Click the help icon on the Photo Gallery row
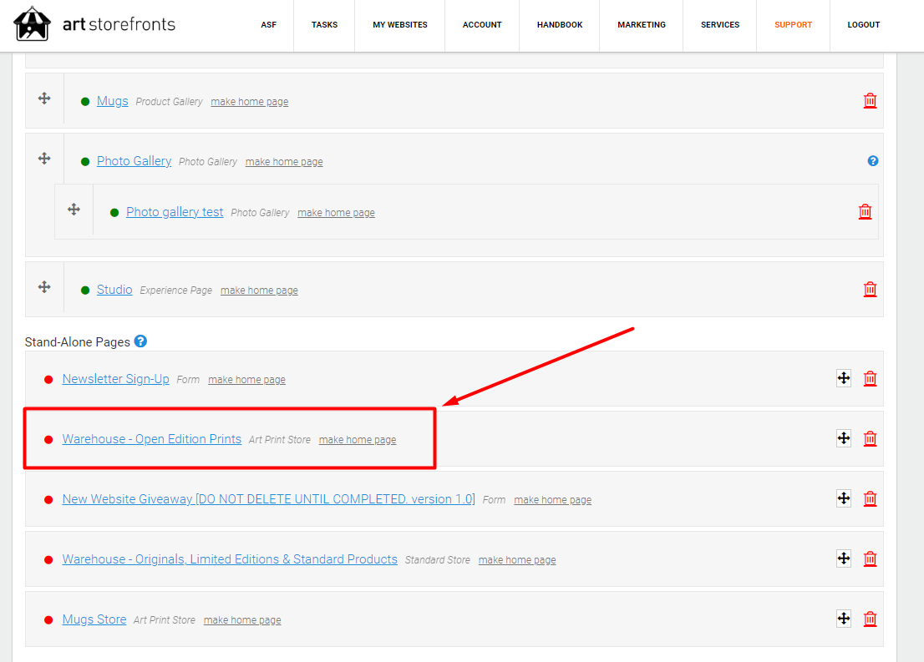 (872, 160)
